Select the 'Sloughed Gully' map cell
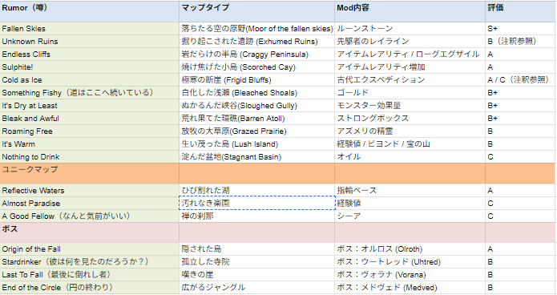557x295 pixels. point(256,106)
